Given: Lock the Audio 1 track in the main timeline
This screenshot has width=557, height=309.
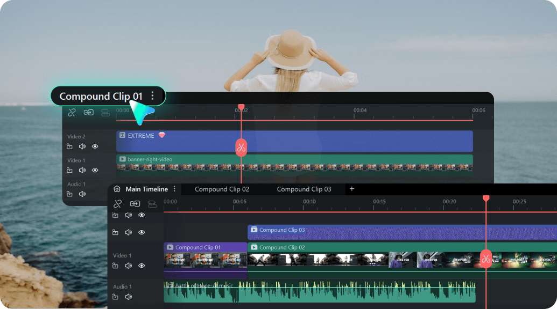Looking at the screenshot, I should pos(115,296).
